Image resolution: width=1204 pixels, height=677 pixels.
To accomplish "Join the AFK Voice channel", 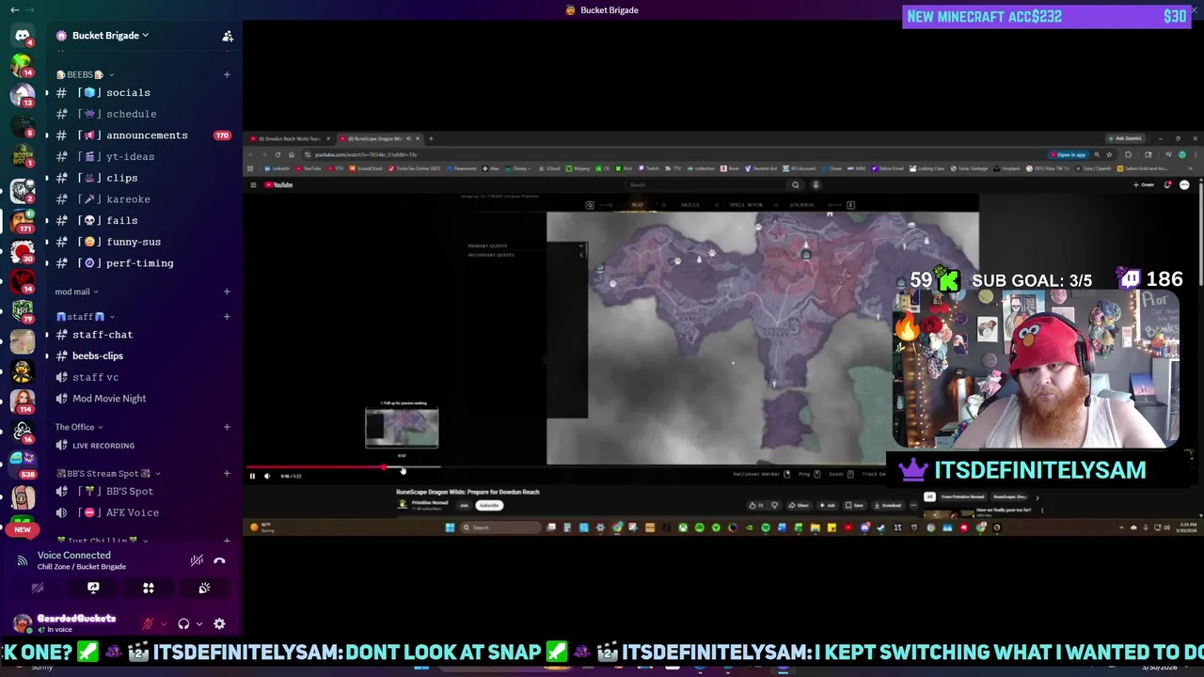I will [x=143, y=512].
